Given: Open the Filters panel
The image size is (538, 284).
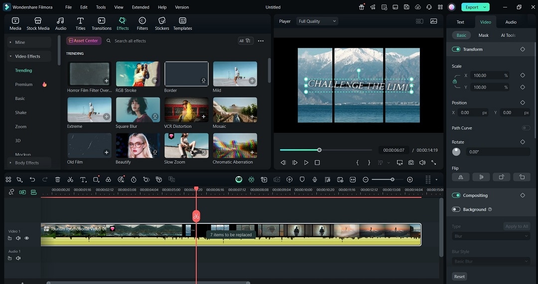Looking at the screenshot, I should tap(142, 24).
